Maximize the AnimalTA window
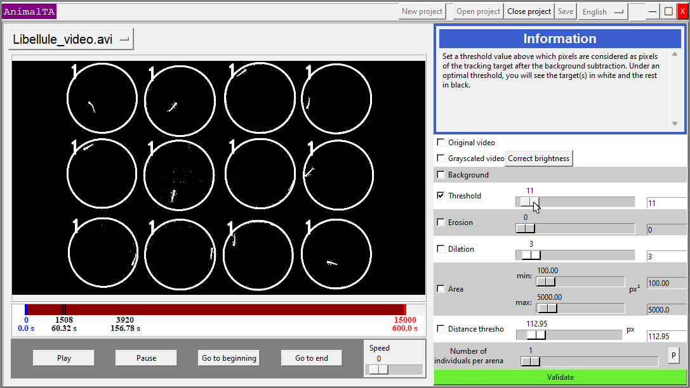The height and width of the screenshot is (388, 690). 668,11
